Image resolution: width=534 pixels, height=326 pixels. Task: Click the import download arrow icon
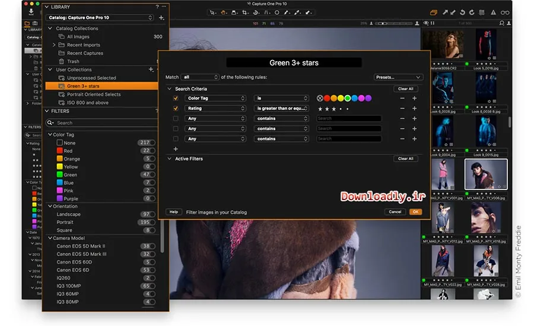click(x=31, y=12)
